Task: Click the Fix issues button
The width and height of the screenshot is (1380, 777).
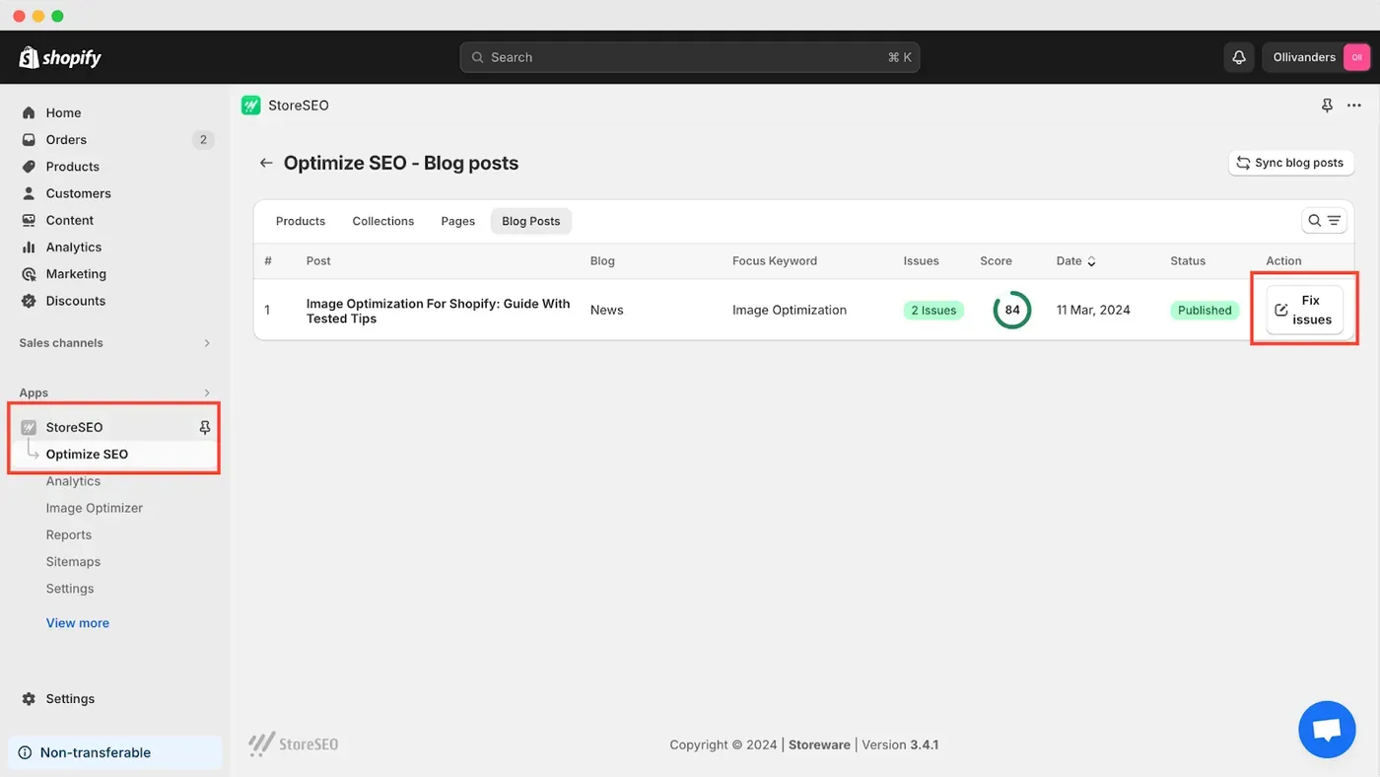Action: click(x=1304, y=310)
